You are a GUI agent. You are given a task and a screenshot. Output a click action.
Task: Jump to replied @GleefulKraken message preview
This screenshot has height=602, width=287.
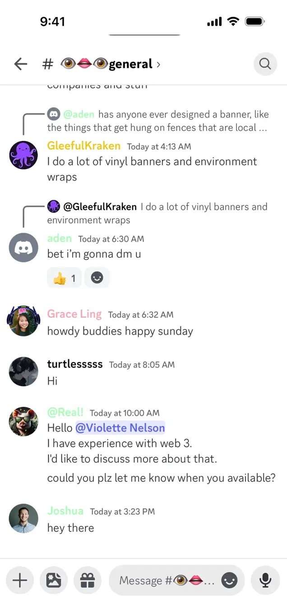click(x=157, y=213)
